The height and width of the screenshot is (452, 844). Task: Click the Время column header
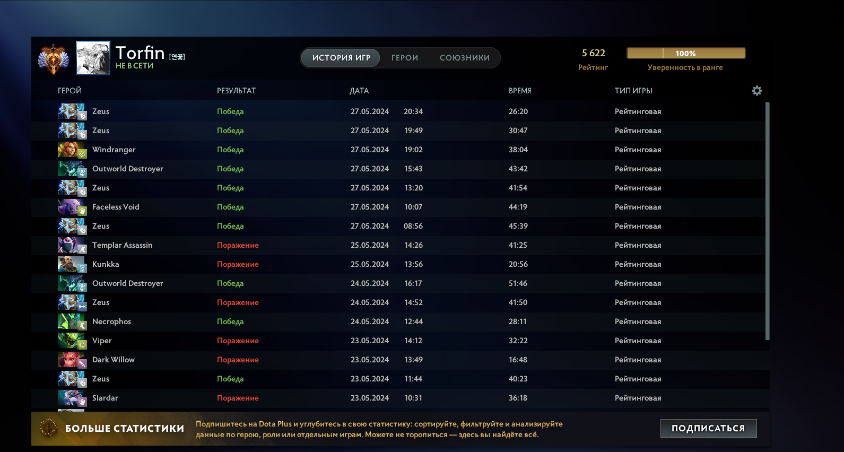[x=520, y=91]
